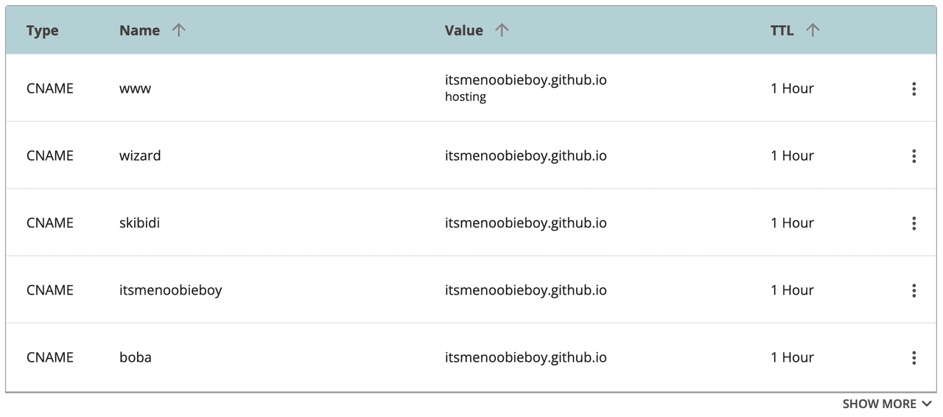The image size is (943, 417).
Task: Click the boba record's 1 Hour TTL
Action: pos(792,357)
